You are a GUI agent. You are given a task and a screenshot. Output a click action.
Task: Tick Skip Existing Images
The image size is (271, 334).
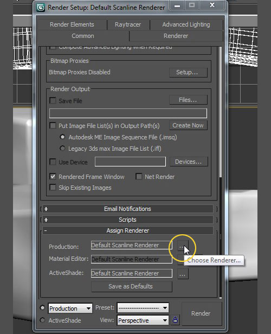click(x=53, y=187)
